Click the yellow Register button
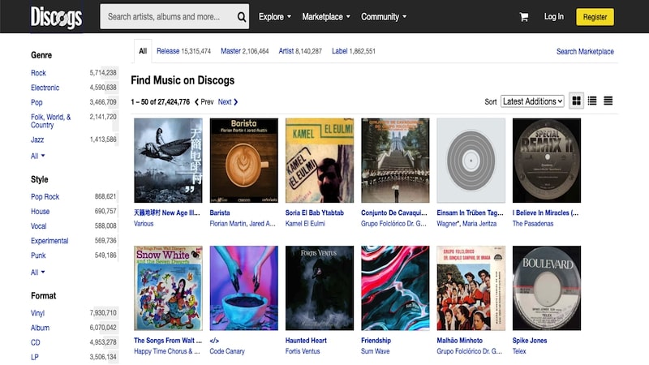 tap(595, 17)
